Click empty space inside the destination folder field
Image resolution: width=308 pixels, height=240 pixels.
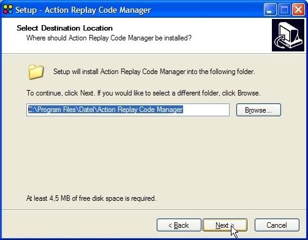tap(206, 110)
